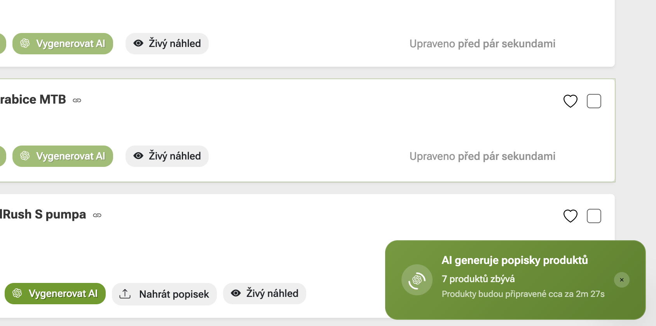The width and height of the screenshot is (656, 326).
Task: Show Živý náhled for rabice MTB
Action: click(x=167, y=156)
